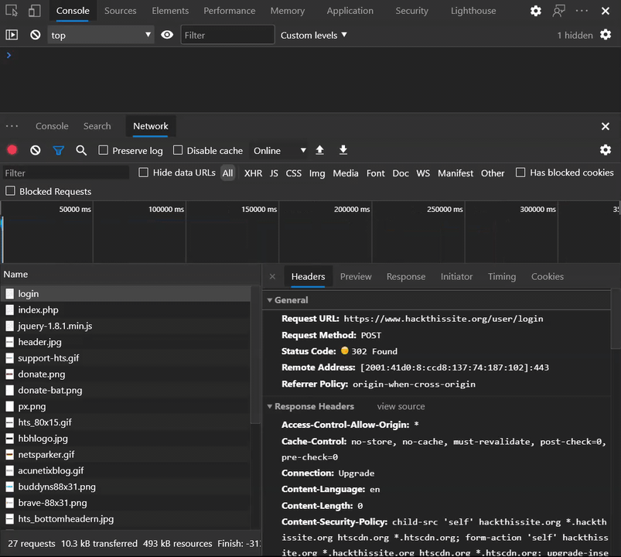Open the Network settings gear
The width and height of the screenshot is (621, 557).
pyautogui.click(x=606, y=150)
